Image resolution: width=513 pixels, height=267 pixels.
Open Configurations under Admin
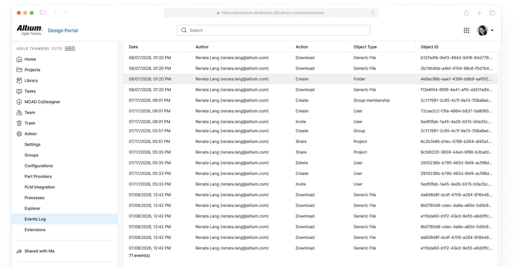(x=39, y=166)
